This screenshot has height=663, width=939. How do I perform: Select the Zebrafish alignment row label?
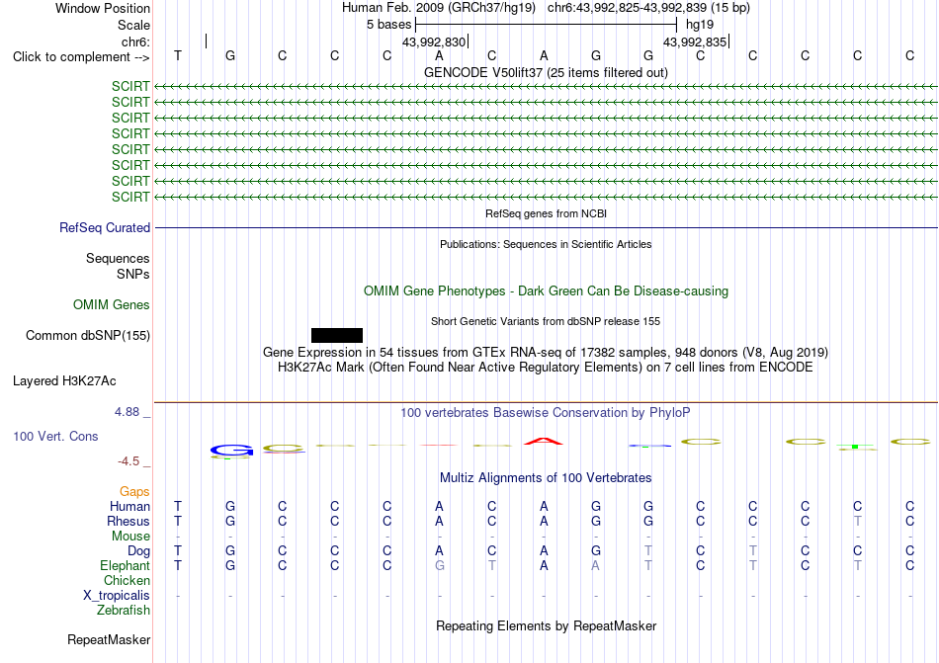[x=124, y=611]
